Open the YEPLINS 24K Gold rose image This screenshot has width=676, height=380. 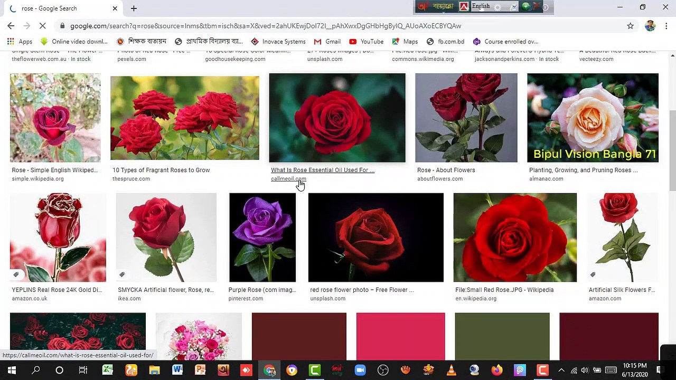pos(58,237)
